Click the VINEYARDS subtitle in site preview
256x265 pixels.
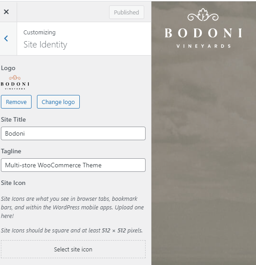pos(204,46)
